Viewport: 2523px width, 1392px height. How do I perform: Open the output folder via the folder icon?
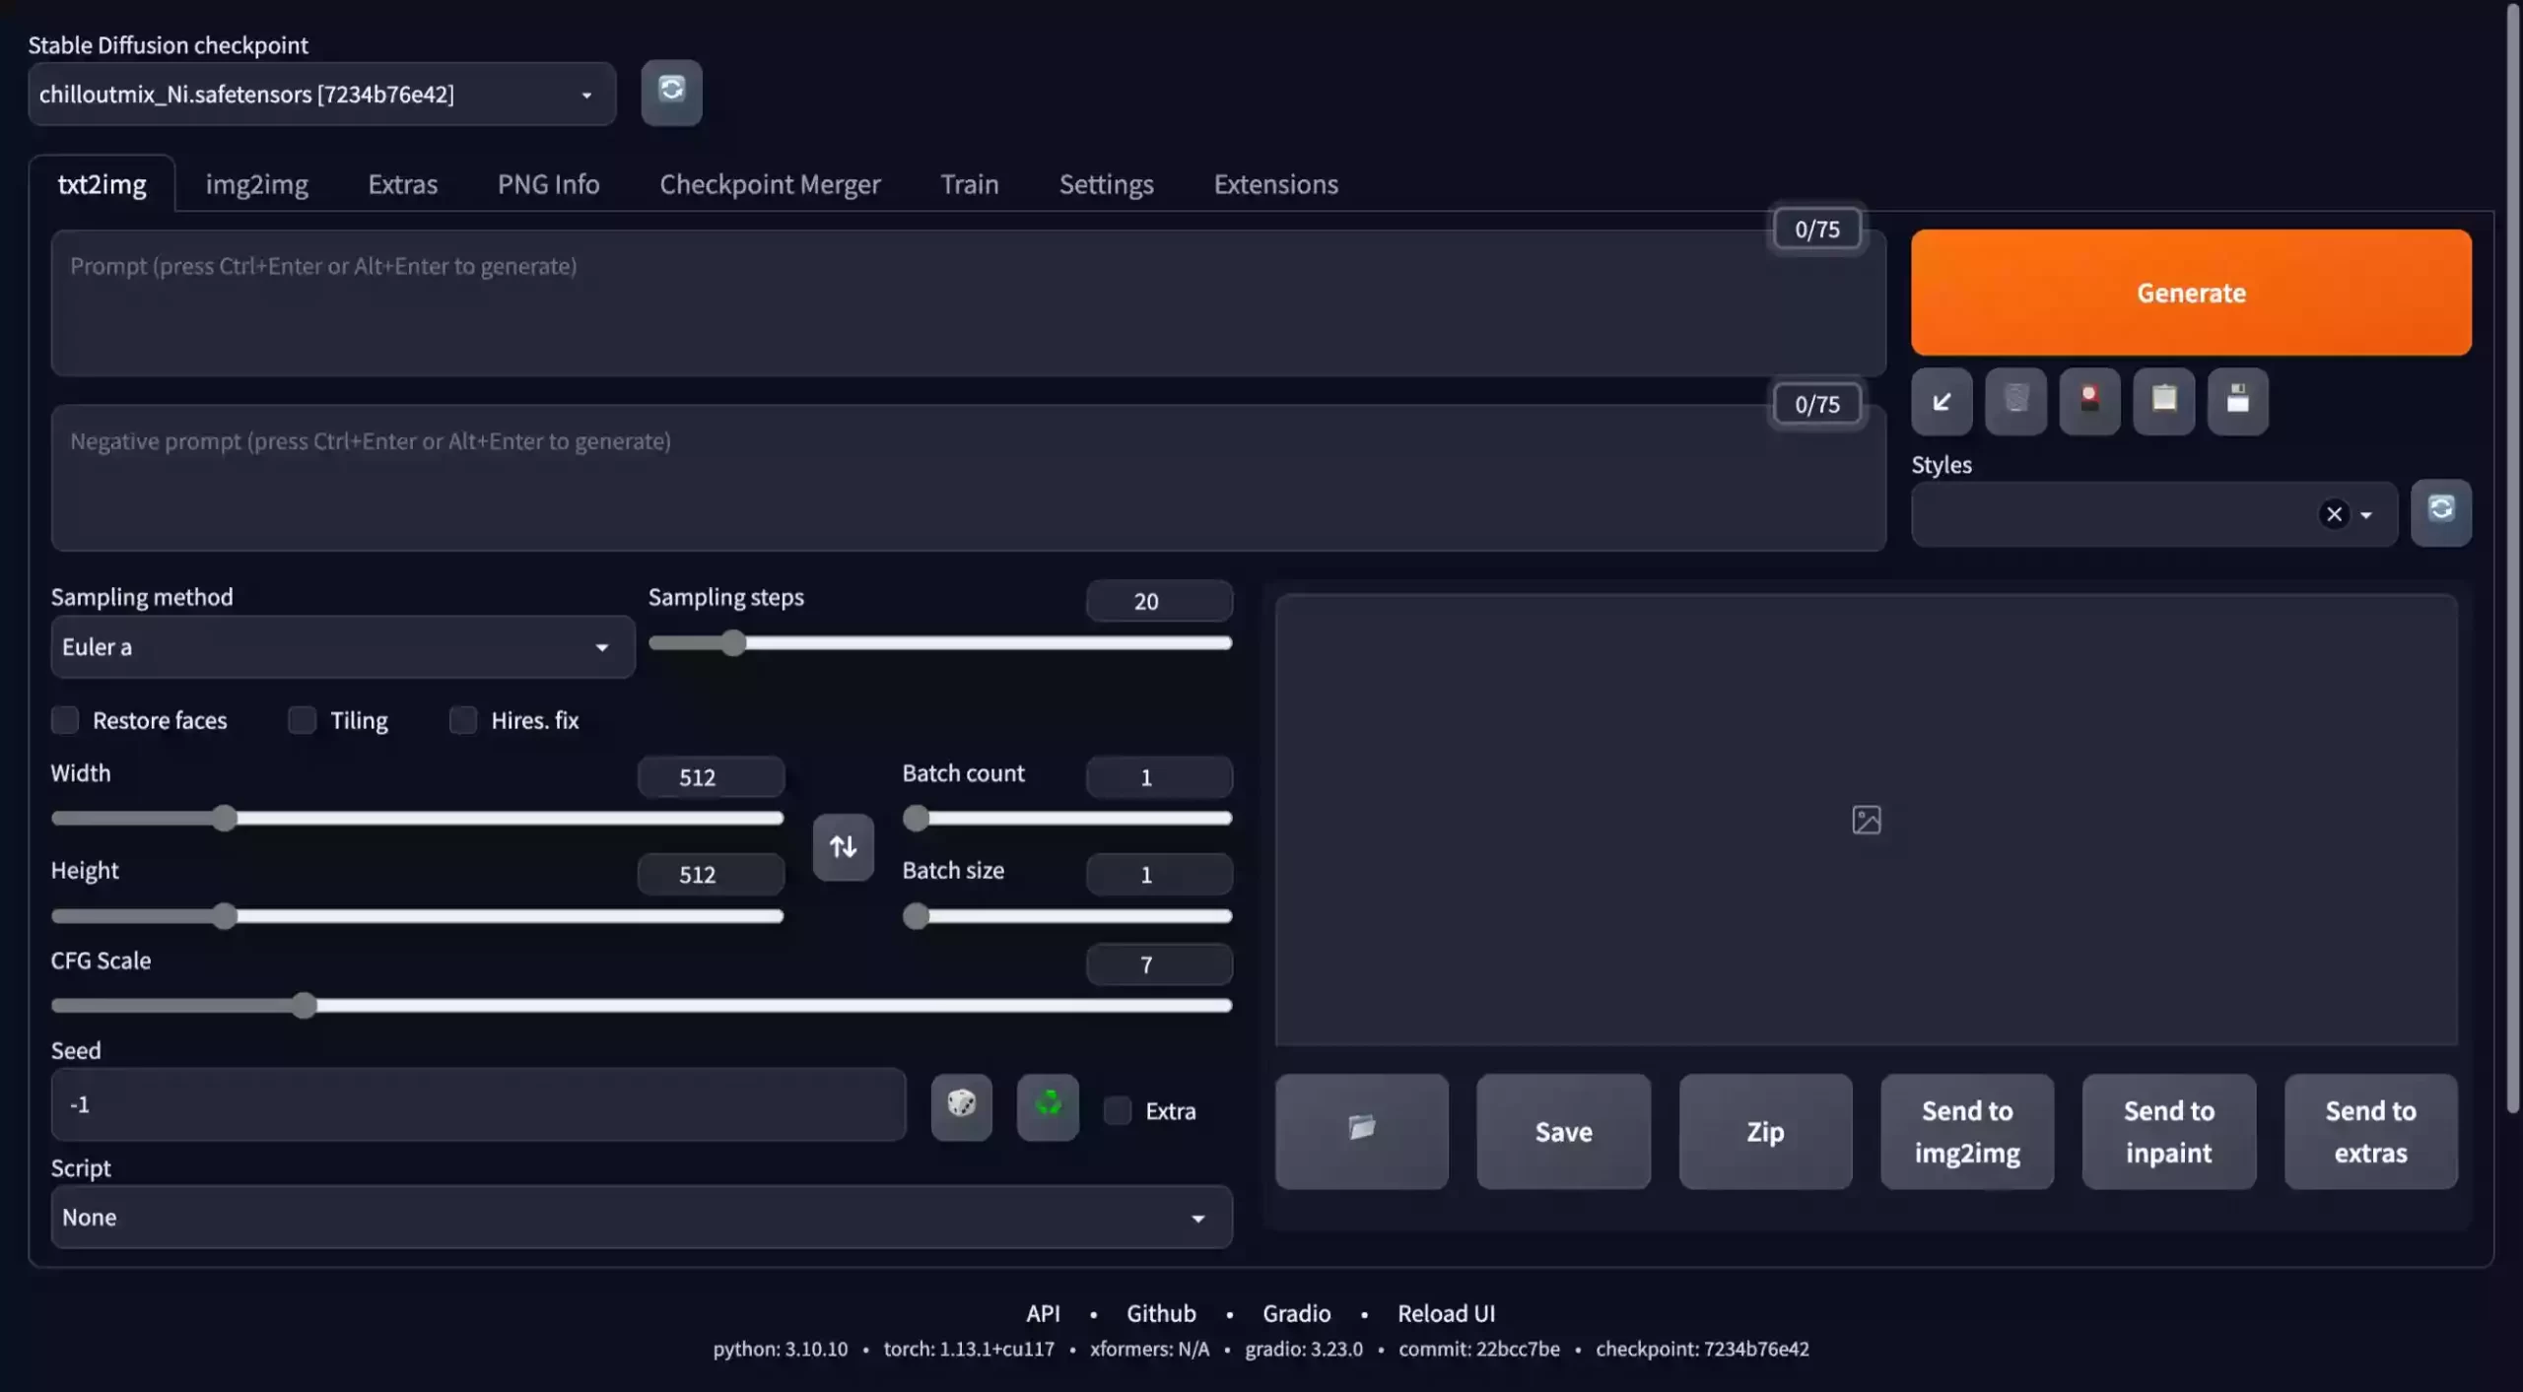tap(1361, 1130)
